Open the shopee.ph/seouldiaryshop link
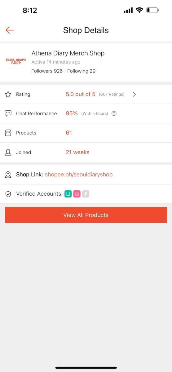The width and height of the screenshot is (172, 372). pyautogui.click(x=79, y=175)
